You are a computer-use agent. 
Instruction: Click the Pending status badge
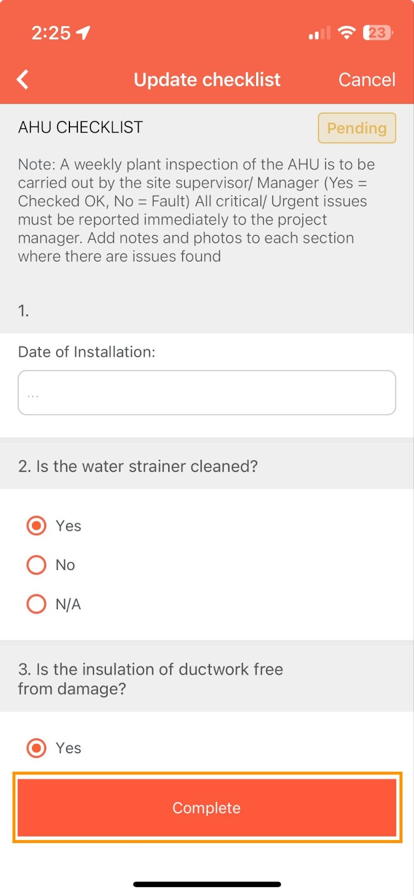(x=357, y=128)
